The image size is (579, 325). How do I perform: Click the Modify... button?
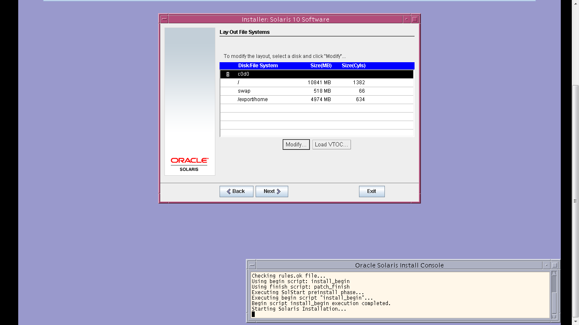(x=296, y=144)
